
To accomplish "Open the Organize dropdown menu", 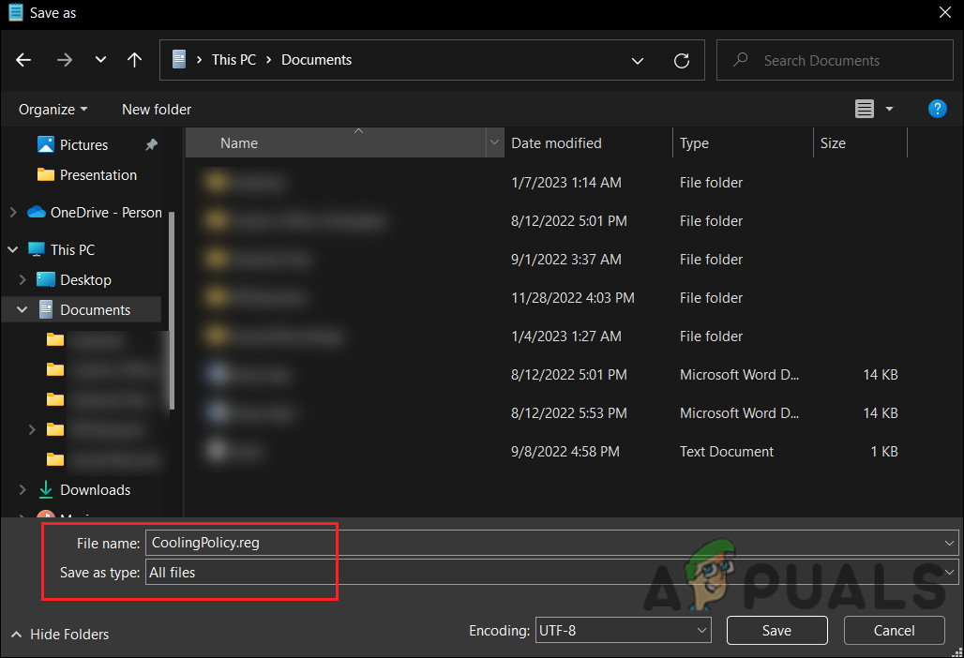I will tap(53, 109).
